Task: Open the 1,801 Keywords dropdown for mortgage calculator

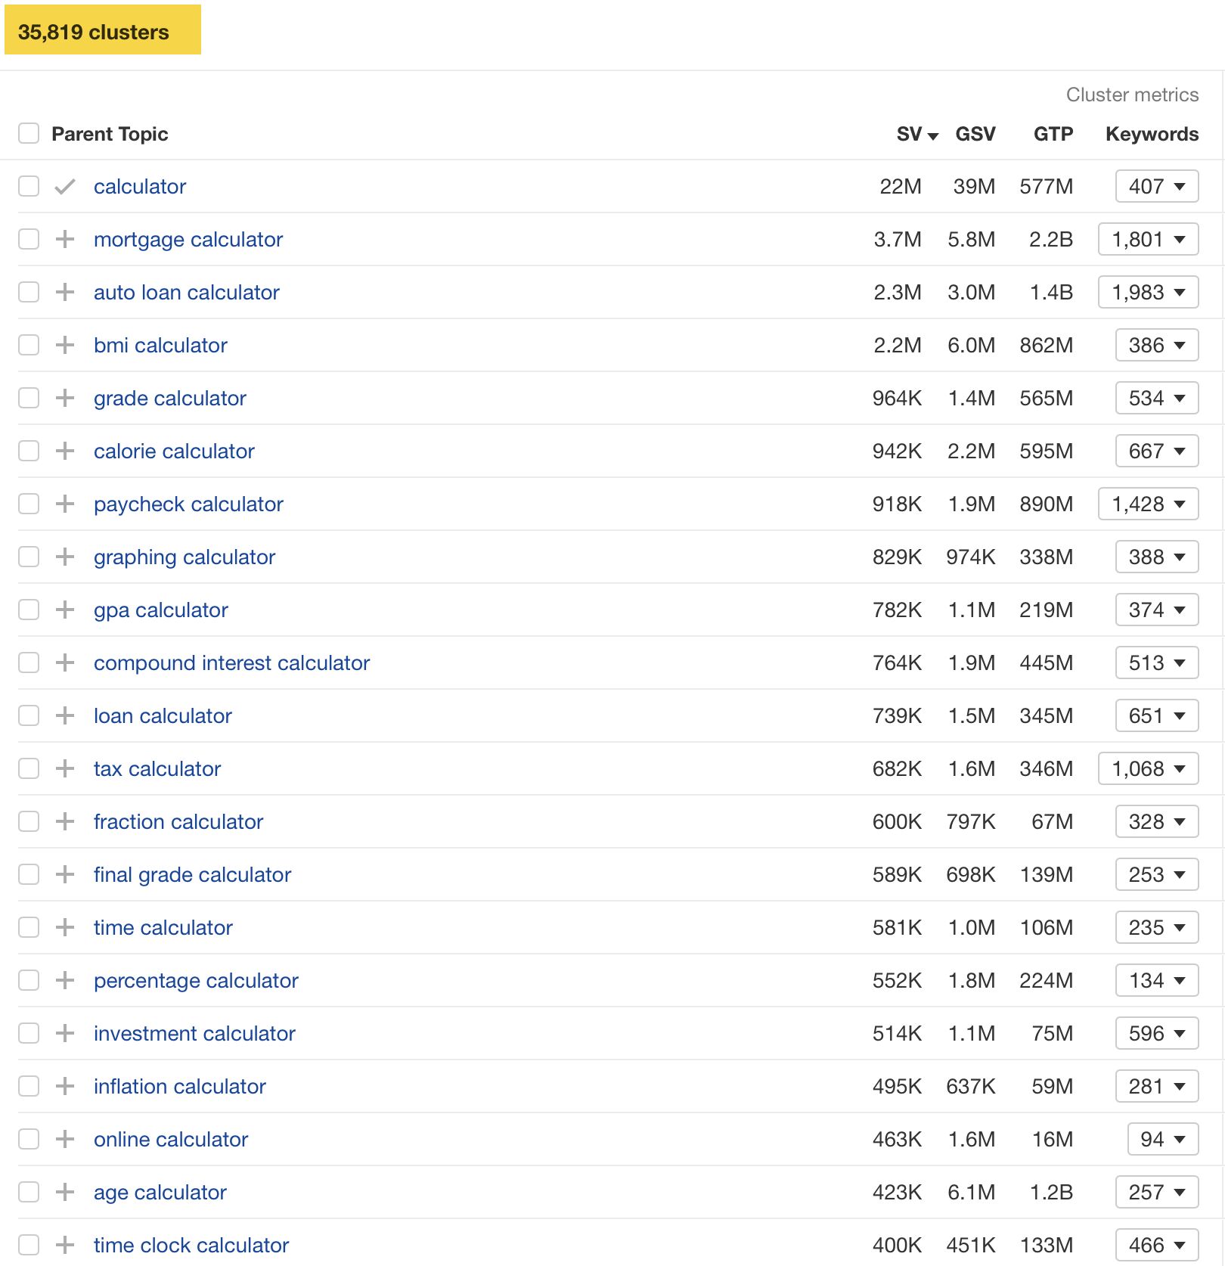Action: pos(1148,239)
